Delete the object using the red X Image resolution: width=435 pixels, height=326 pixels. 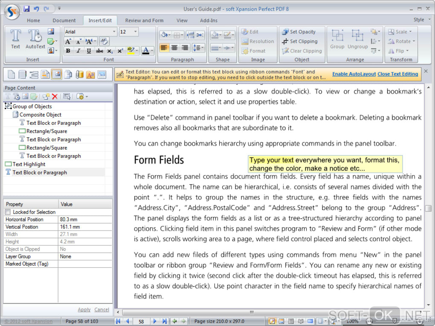click(55, 96)
